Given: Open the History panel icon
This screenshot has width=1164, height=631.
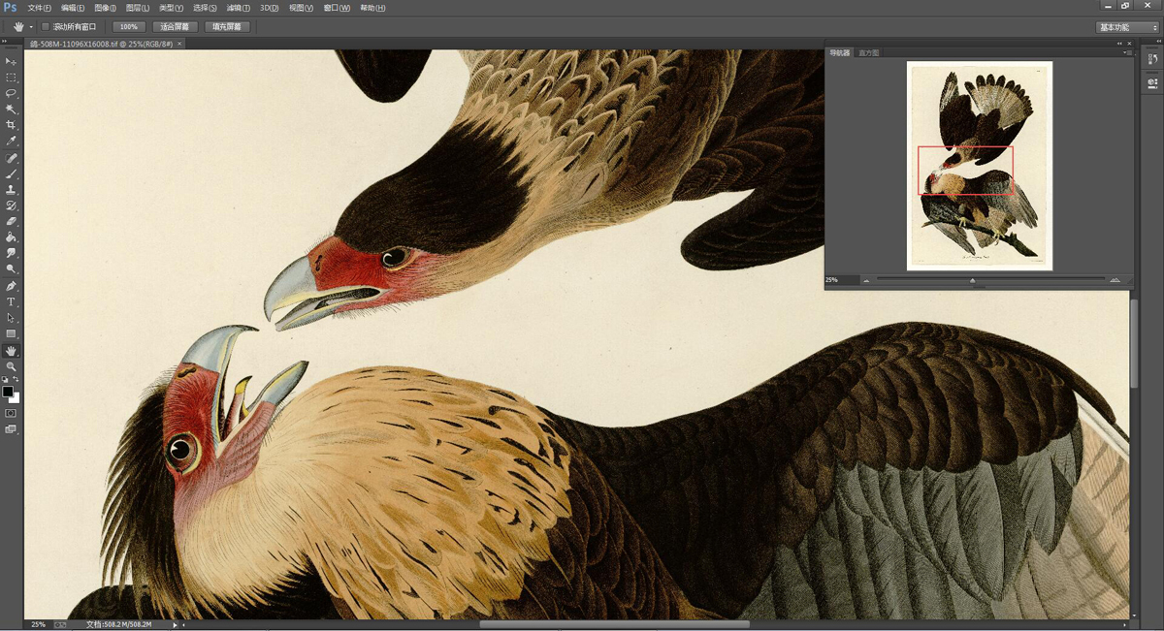Looking at the screenshot, I should 1152,60.
